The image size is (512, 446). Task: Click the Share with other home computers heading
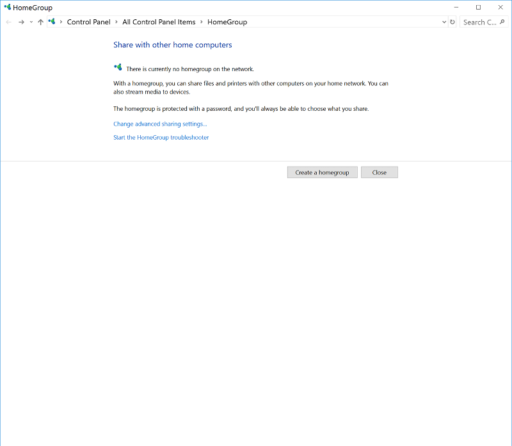[172, 45]
